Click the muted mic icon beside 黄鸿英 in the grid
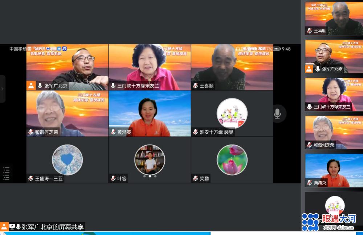 (x=113, y=132)
